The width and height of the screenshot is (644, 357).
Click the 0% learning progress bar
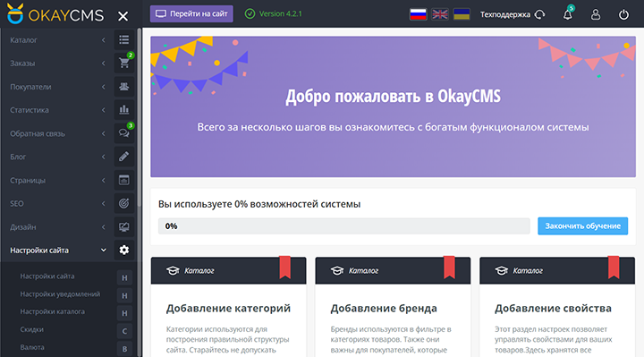[344, 226]
